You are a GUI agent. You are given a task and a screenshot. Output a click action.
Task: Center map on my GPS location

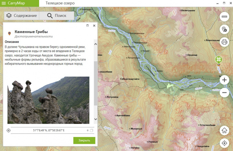tap(224, 143)
